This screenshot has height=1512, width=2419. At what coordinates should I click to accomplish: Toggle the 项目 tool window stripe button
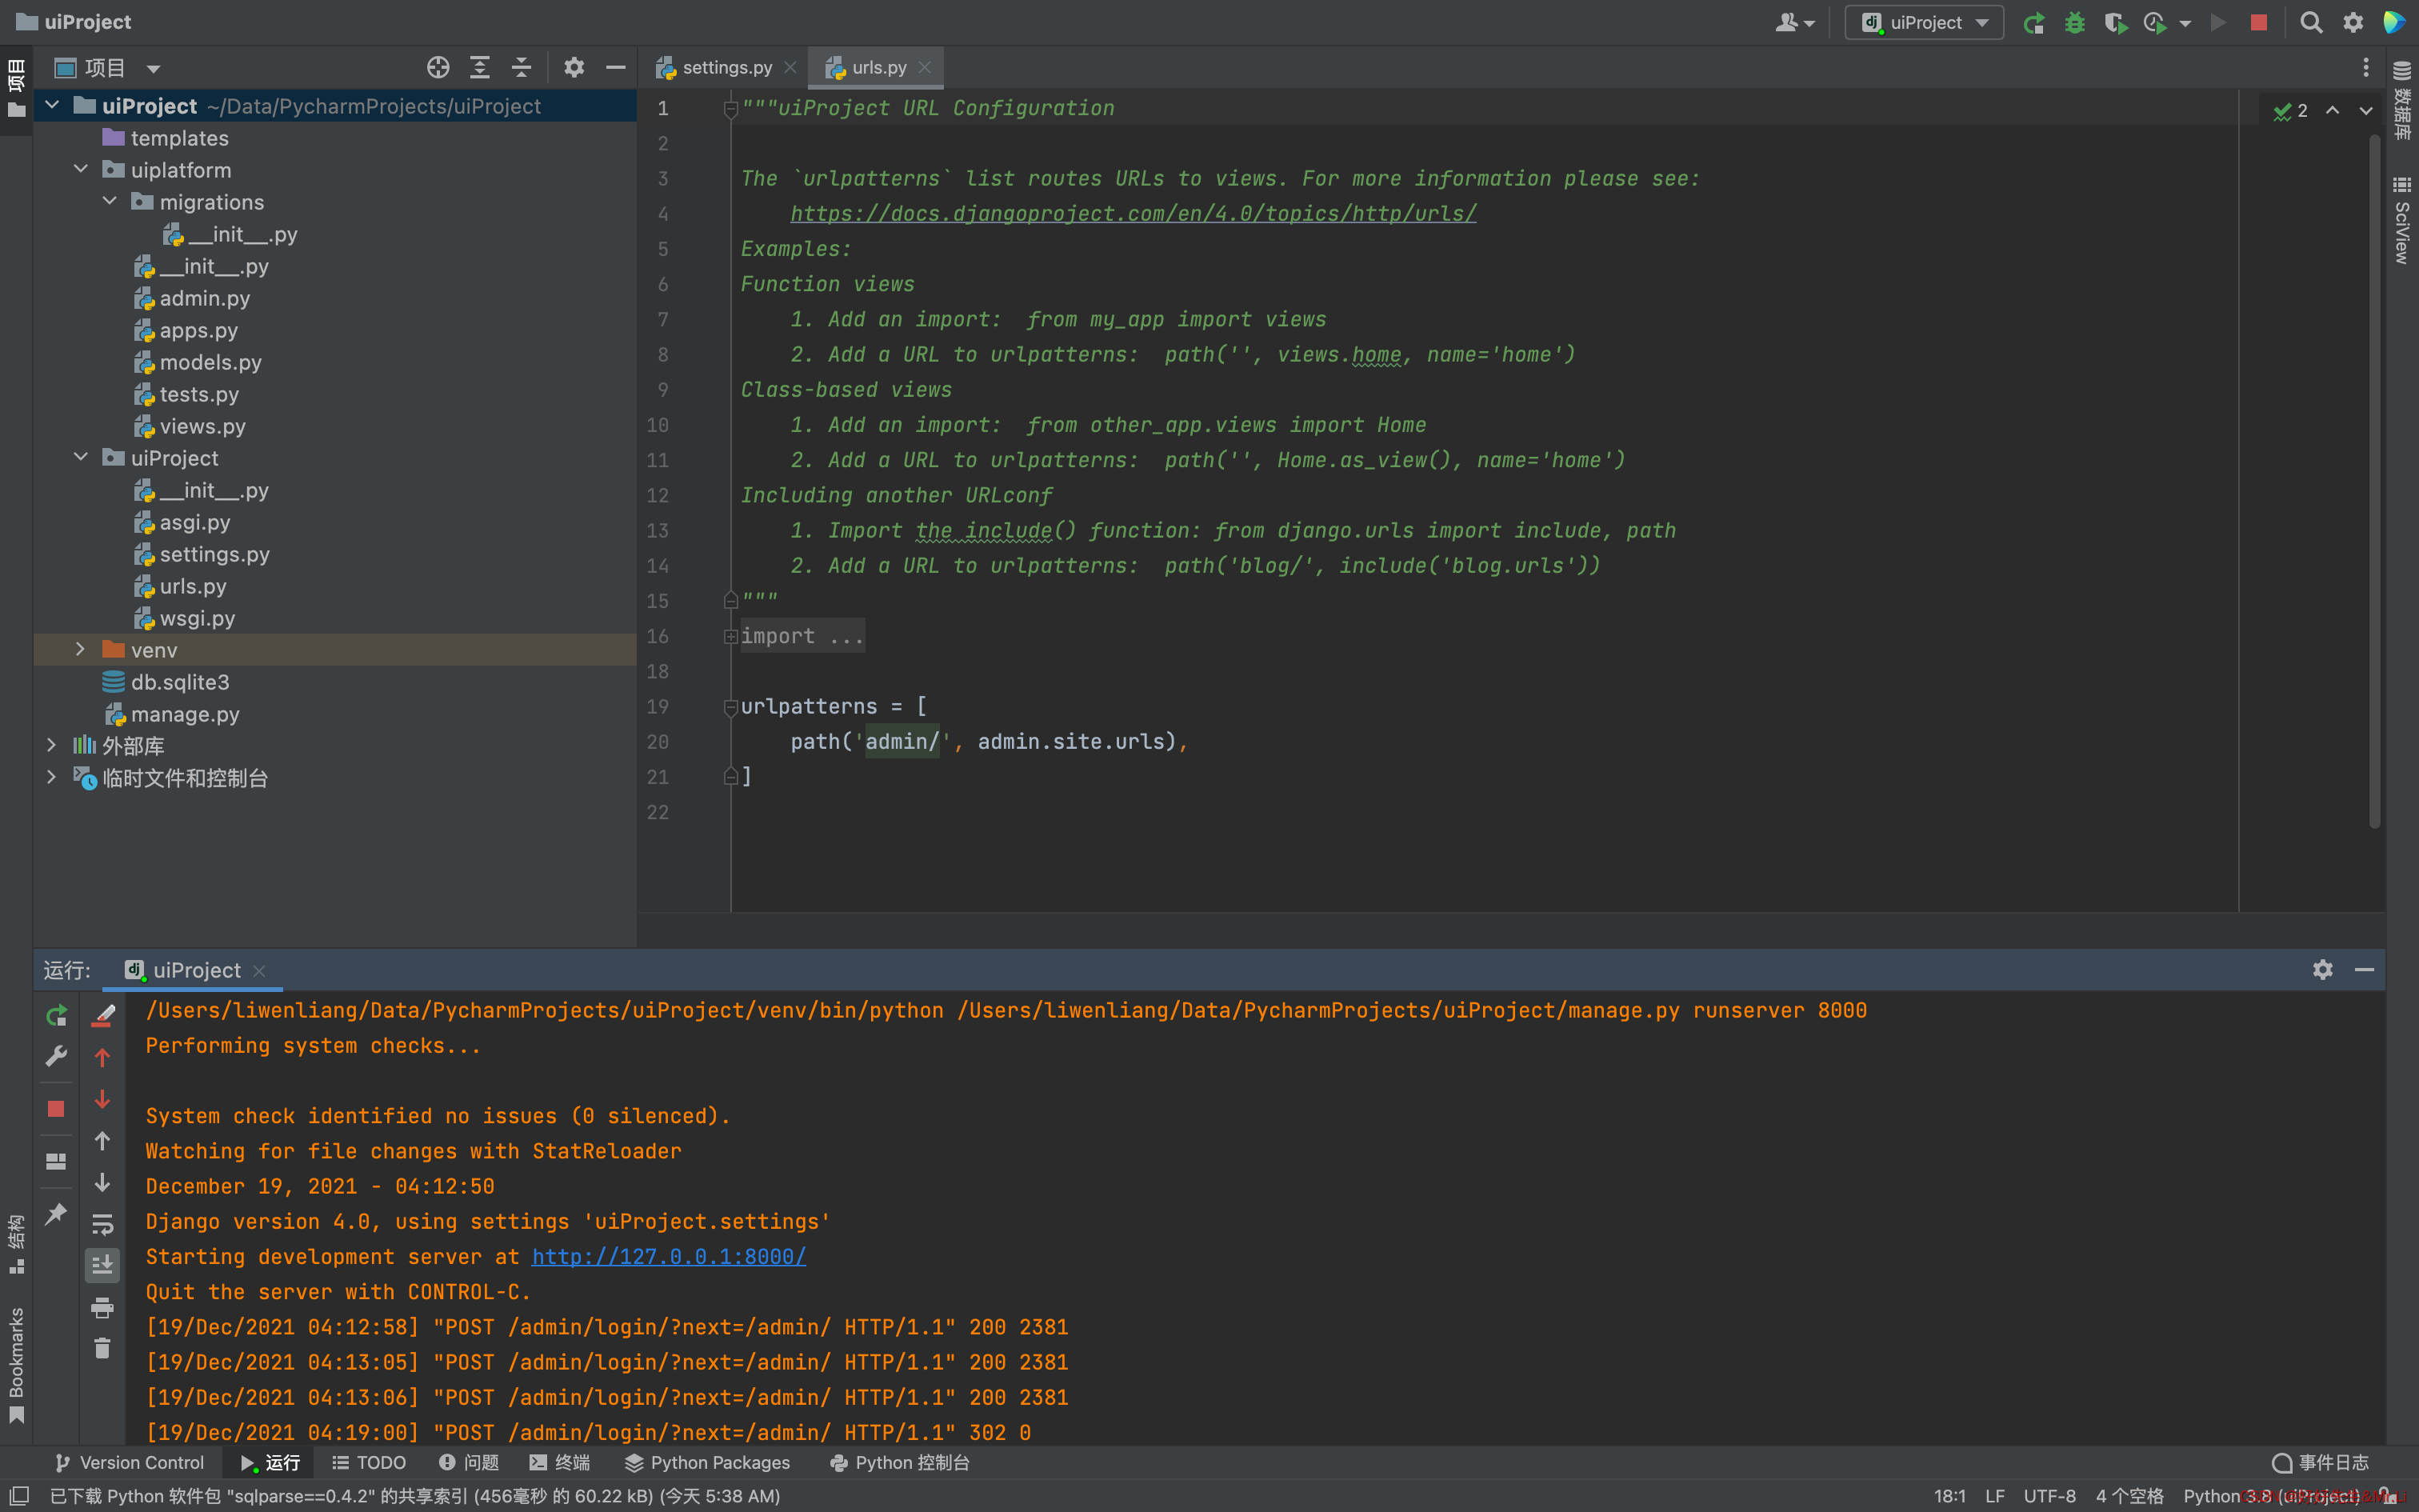[16, 88]
